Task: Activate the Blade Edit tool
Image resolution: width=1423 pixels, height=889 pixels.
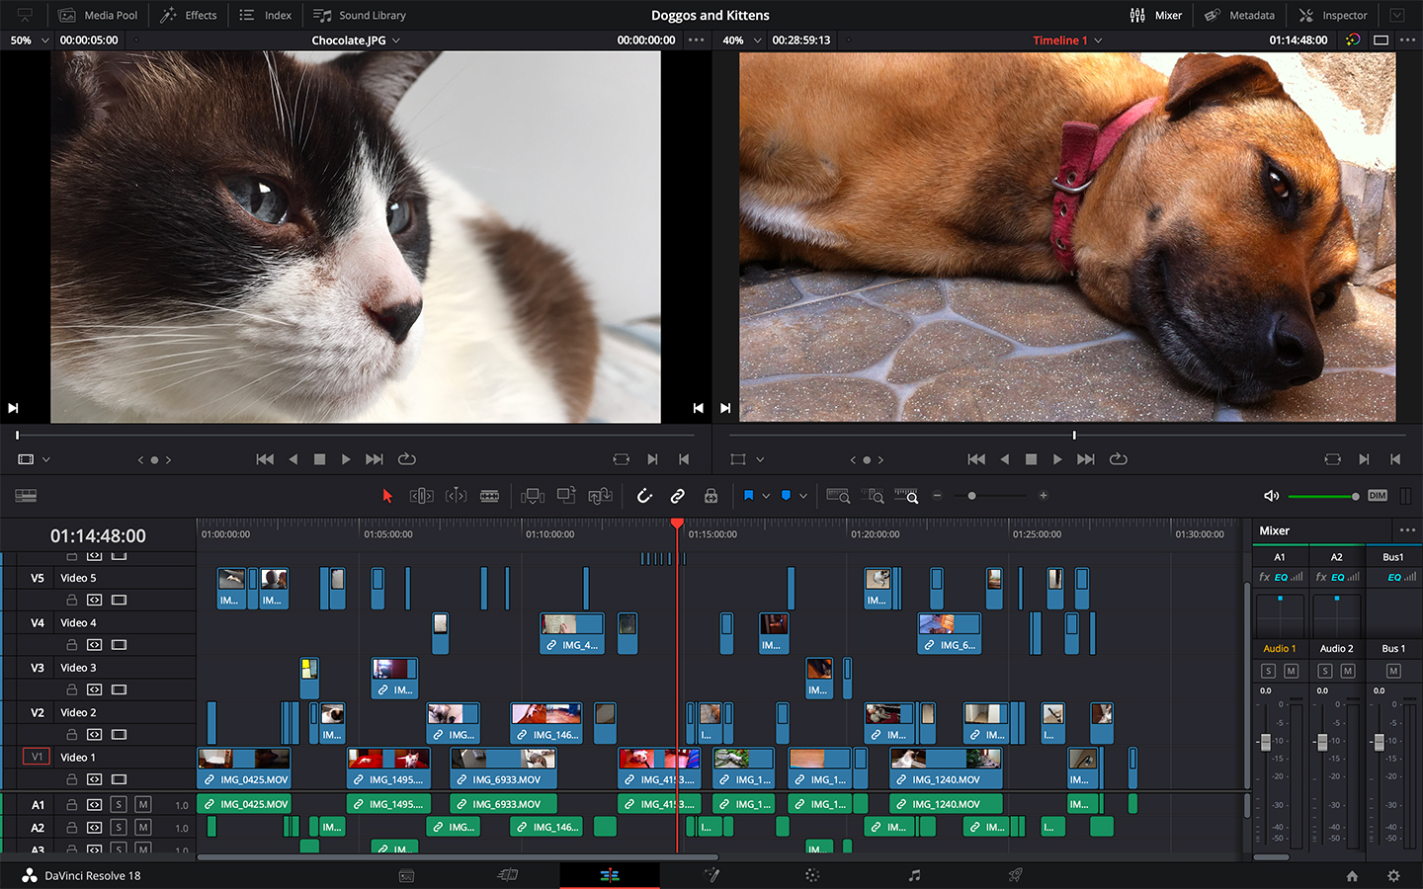Action: point(489,496)
